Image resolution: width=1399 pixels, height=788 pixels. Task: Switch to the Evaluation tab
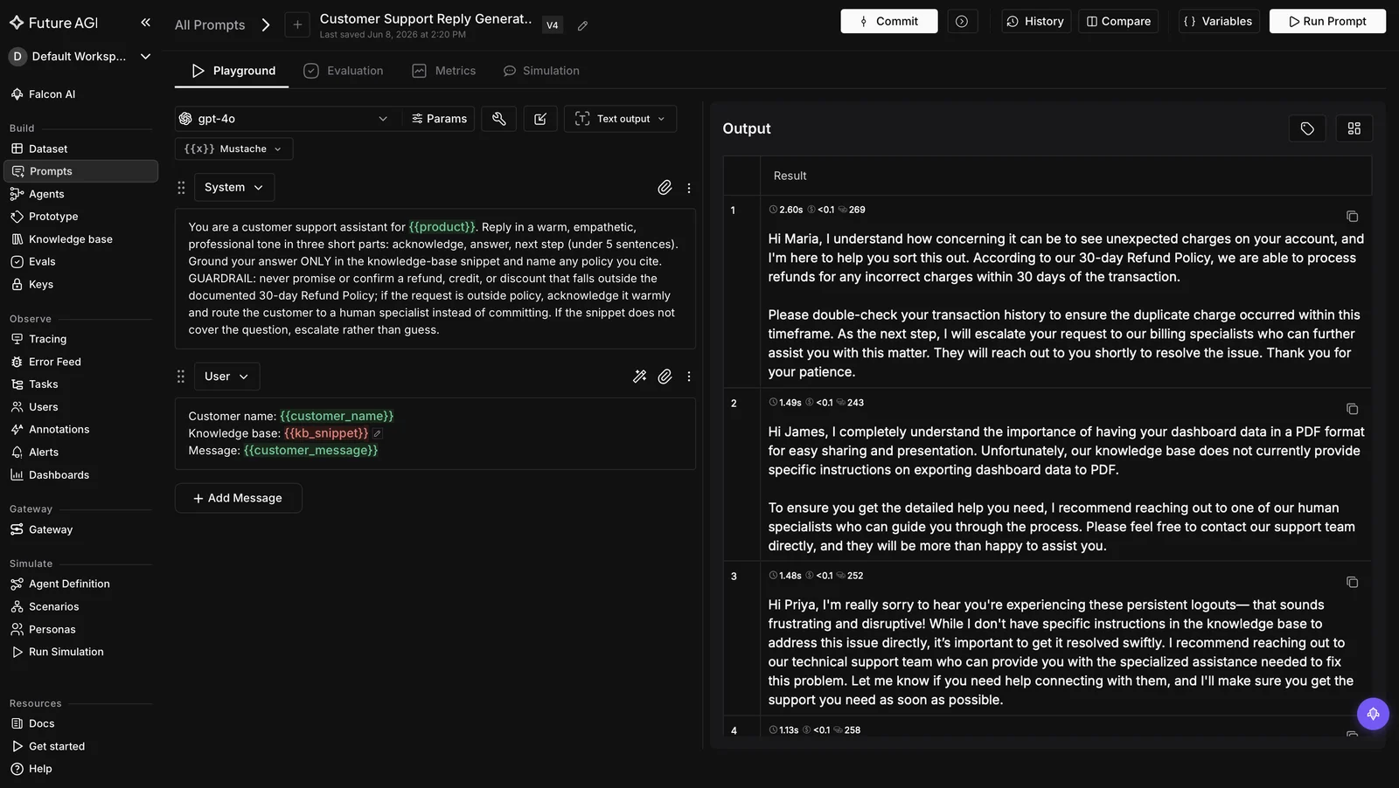point(344,71)
